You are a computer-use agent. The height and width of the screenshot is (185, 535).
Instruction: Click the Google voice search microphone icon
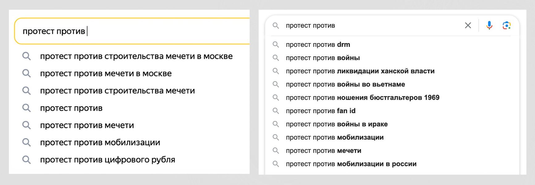tap(489, 26)
